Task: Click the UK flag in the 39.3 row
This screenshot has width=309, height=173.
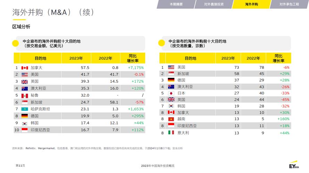Action: (25, 82)
